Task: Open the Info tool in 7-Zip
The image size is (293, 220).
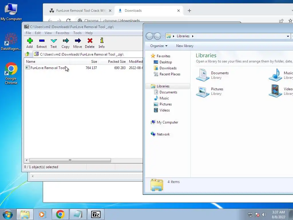Action: [102, 43]
